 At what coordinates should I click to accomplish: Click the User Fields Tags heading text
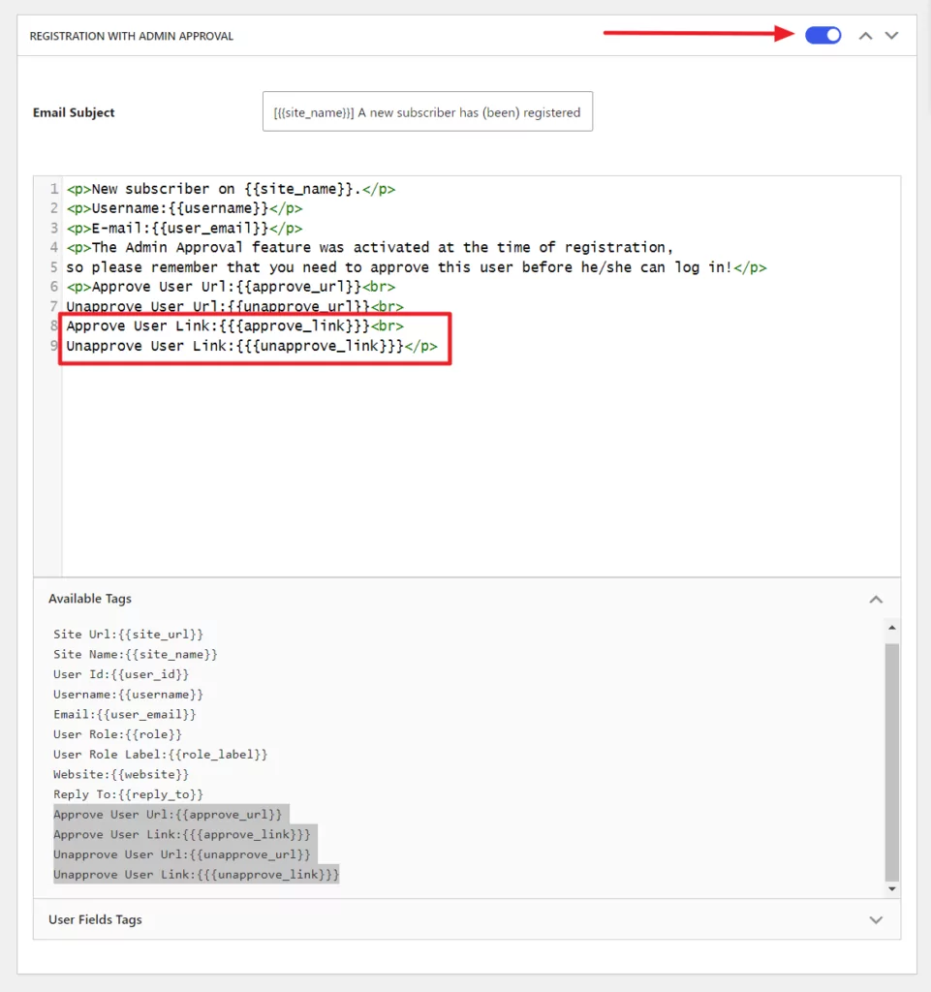click(x=95, y=919)
